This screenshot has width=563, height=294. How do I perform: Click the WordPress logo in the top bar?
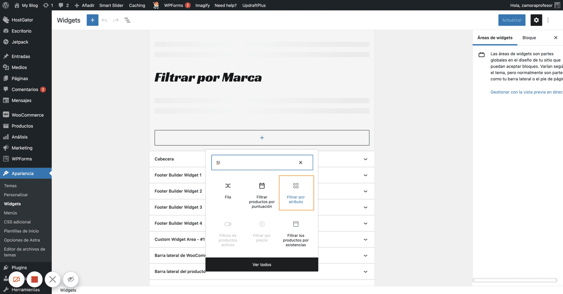pos(5,5)
